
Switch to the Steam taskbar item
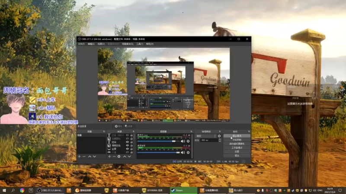[183, 190]
